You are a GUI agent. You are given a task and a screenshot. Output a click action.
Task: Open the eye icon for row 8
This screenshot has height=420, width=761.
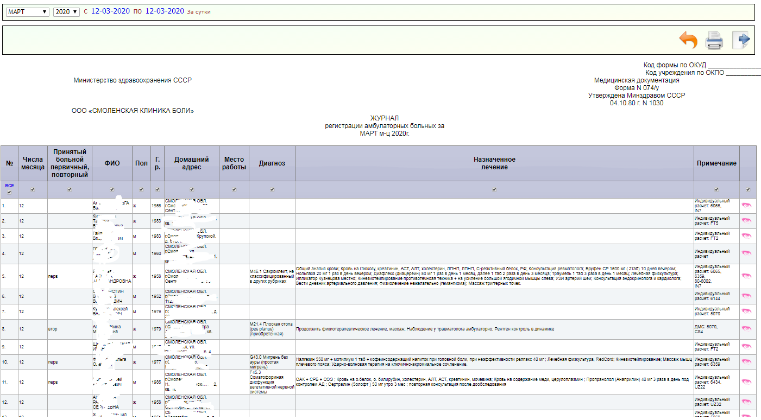point(746,329)
